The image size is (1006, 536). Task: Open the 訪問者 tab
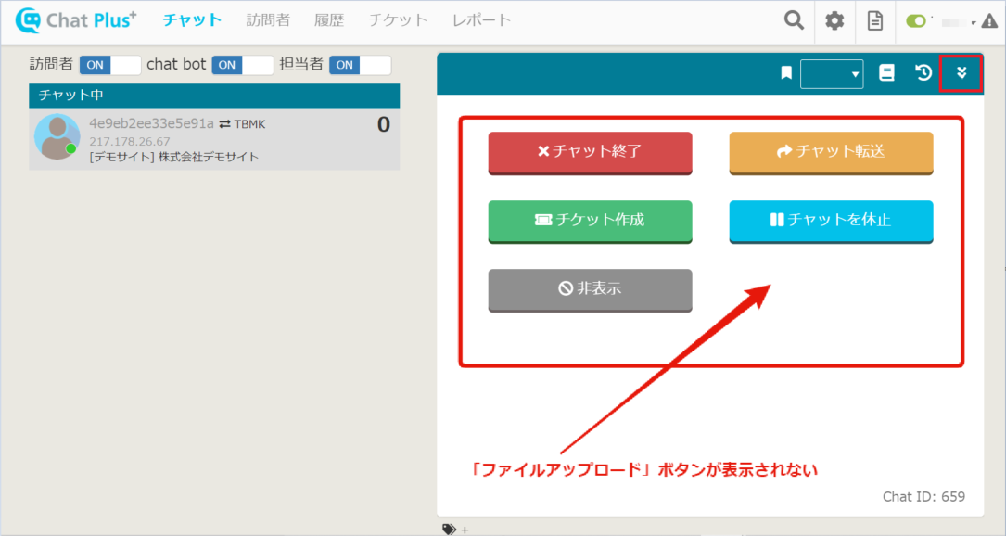(268, 19)
